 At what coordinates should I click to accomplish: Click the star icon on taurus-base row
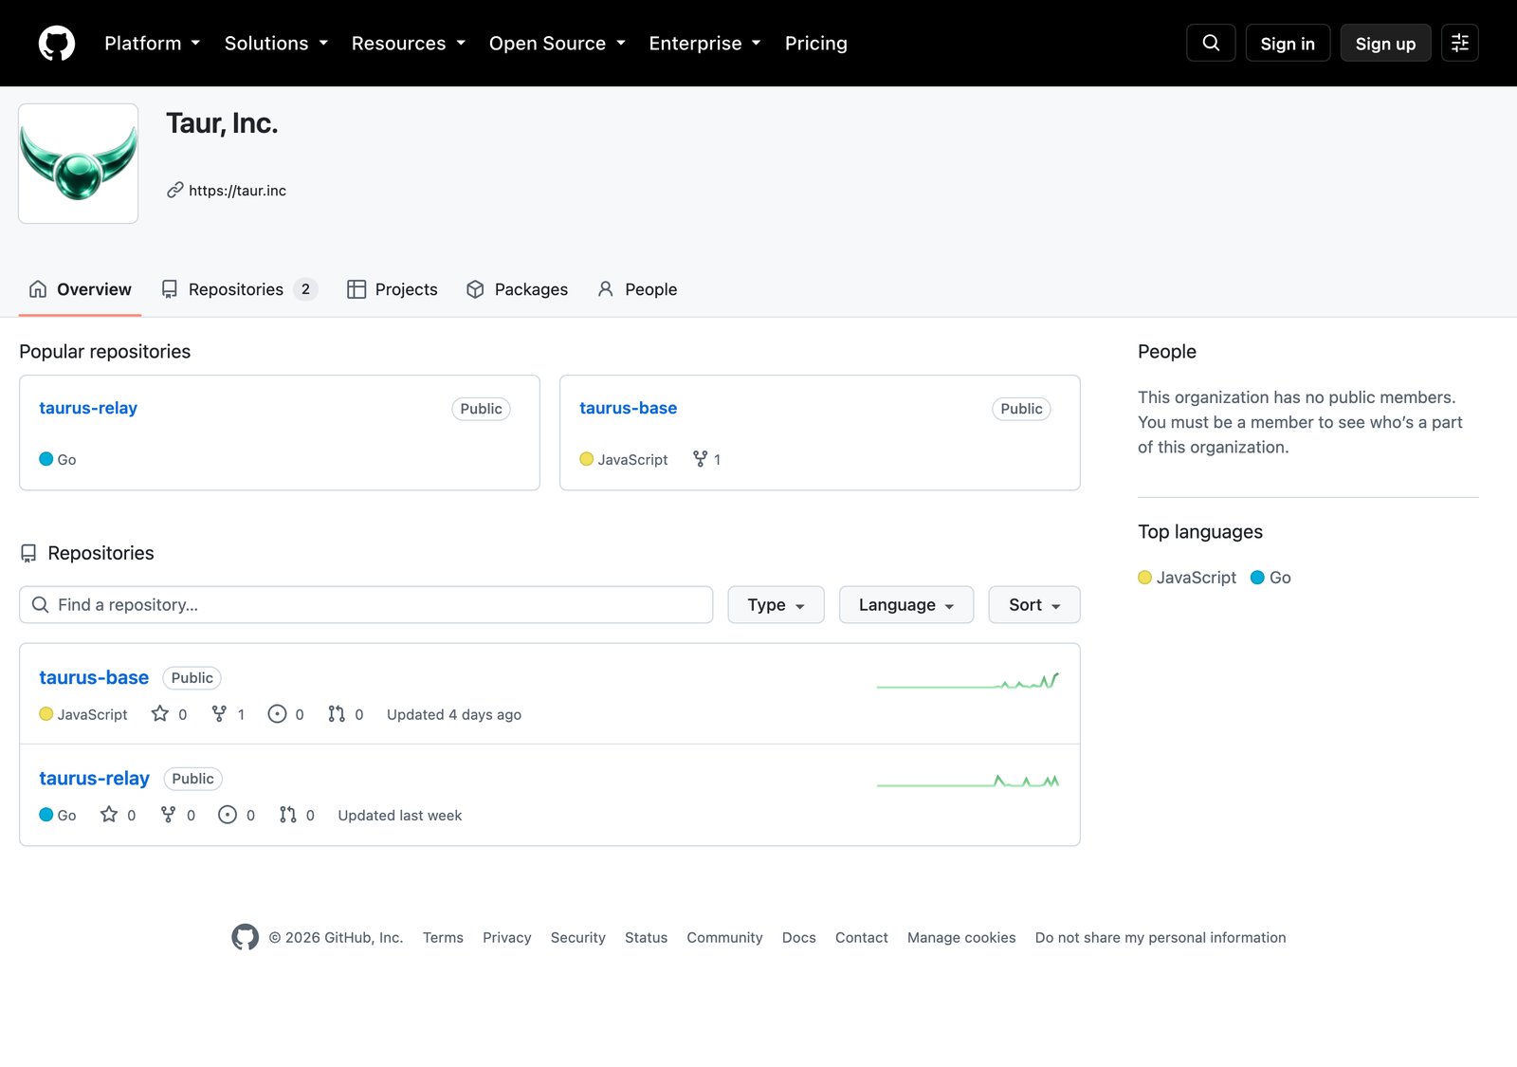(x=160, y=713)
